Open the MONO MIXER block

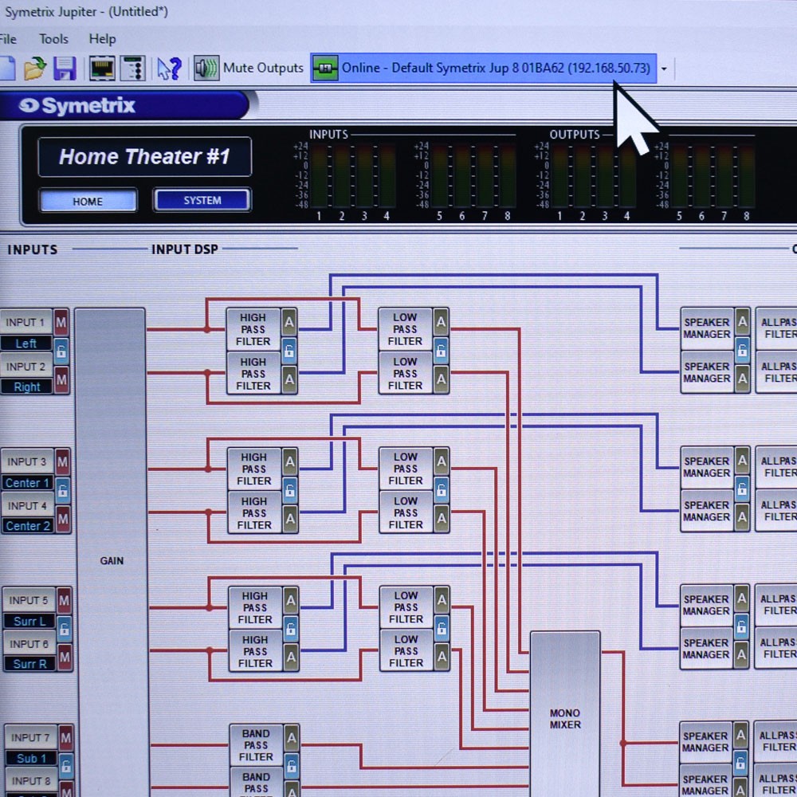pyautogui.click(x=565, y=714)
